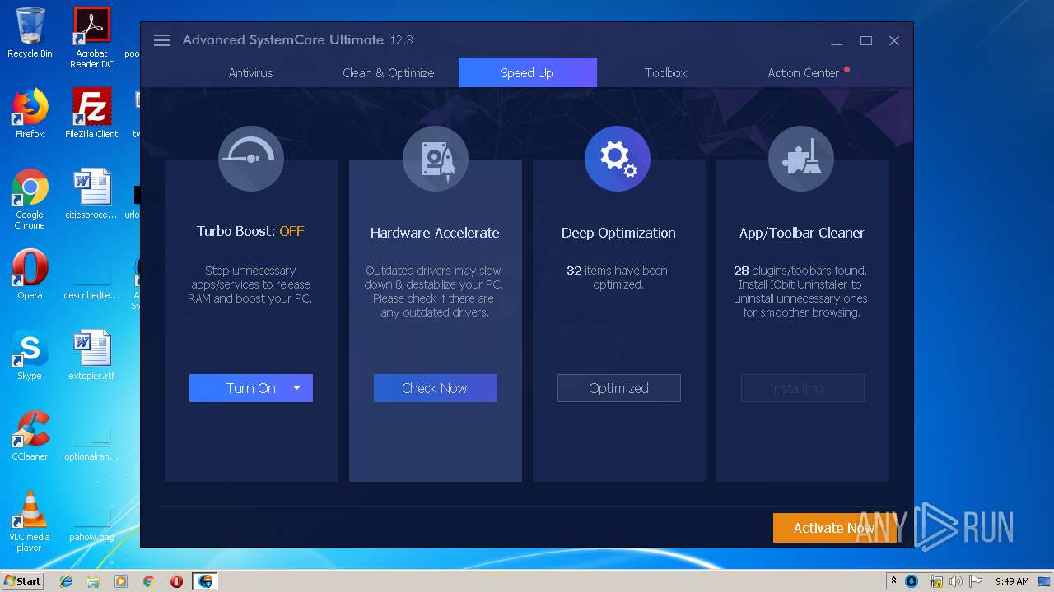The height and width of the screenshot is (592, 1054).
Task: Click the Advanced SystemCare taskbar button
Action: (205, 581)
